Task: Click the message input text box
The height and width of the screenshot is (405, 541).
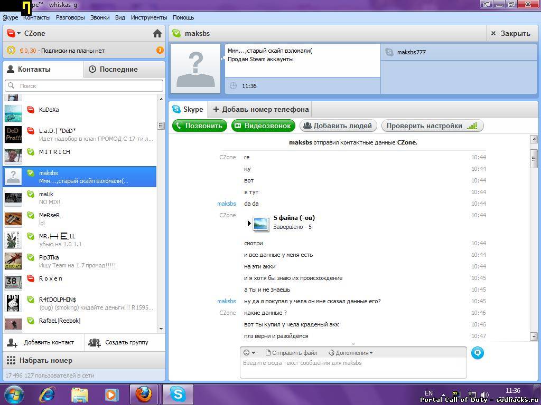Action: 353,368
